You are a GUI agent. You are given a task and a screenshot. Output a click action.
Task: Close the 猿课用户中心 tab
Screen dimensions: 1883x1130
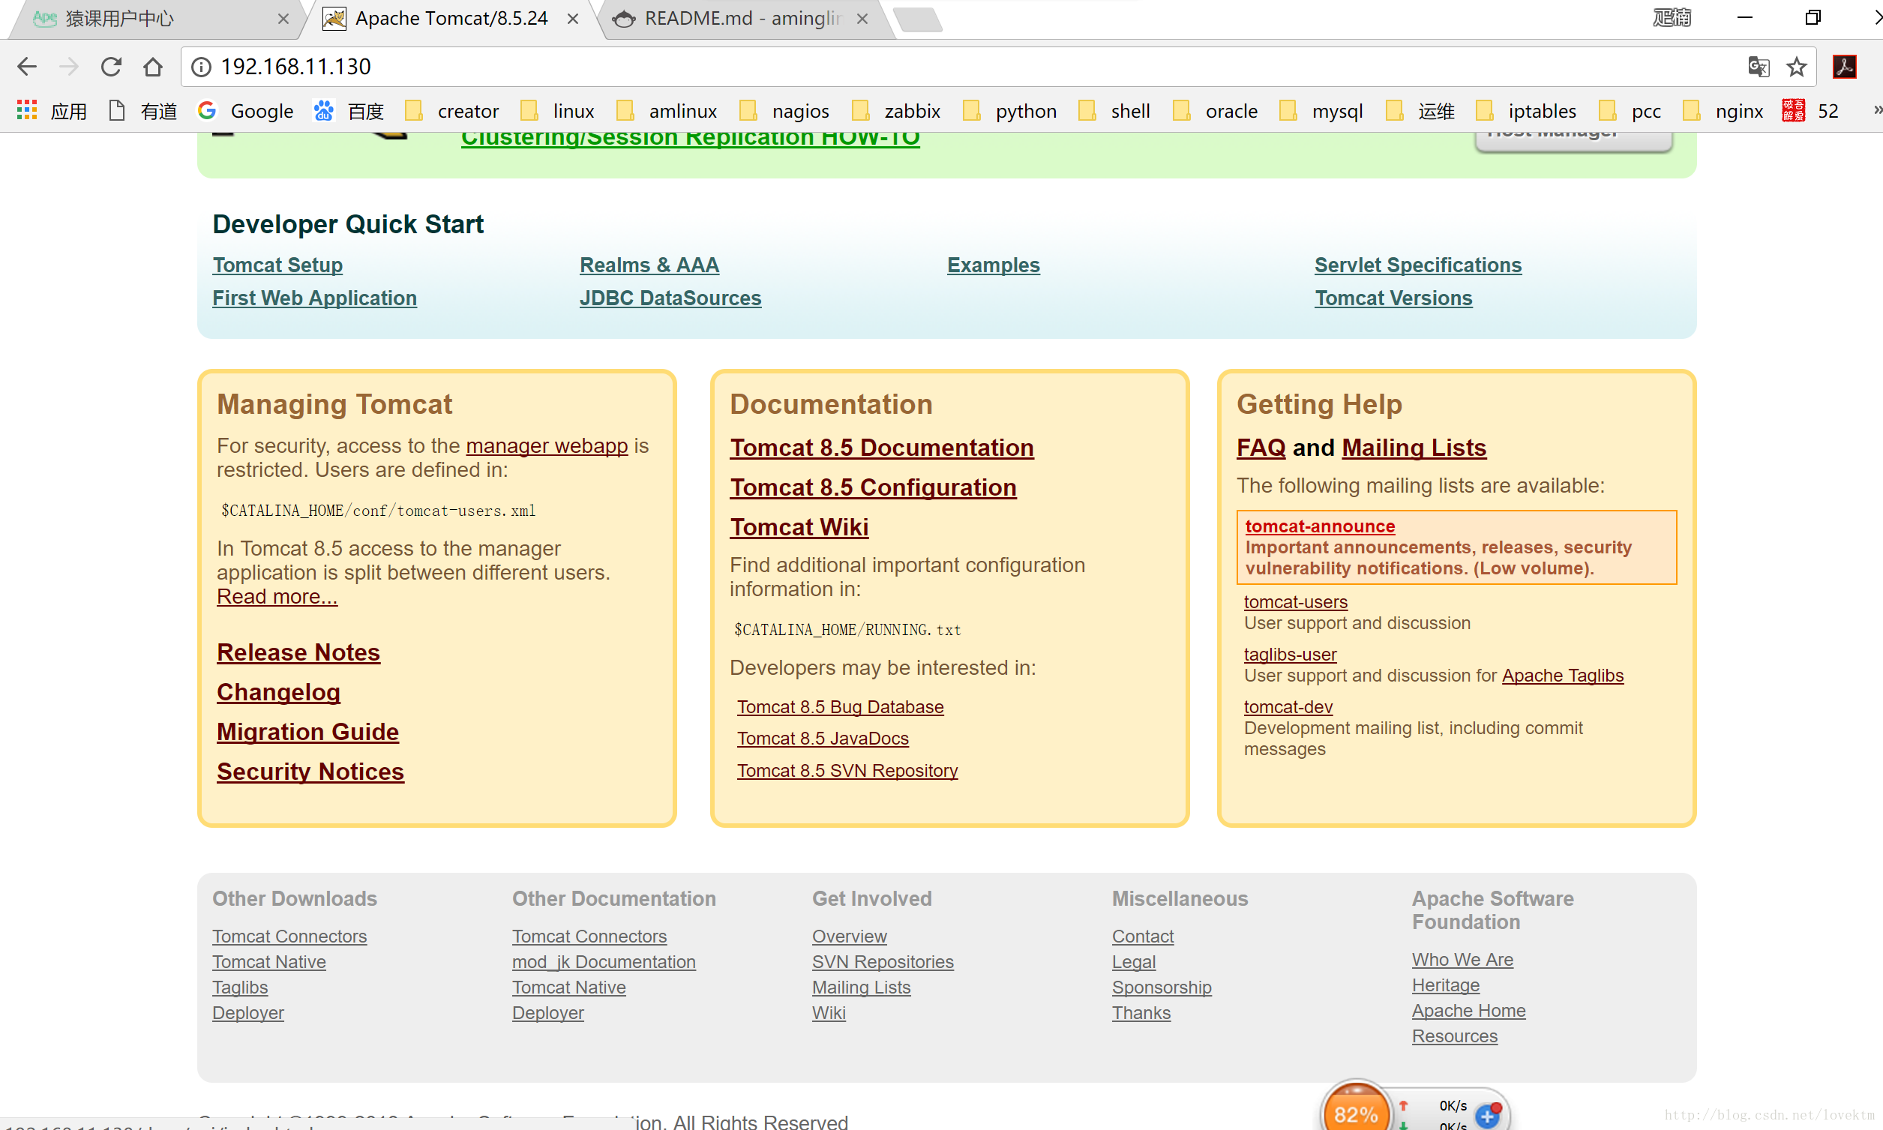tap(283, 19)
